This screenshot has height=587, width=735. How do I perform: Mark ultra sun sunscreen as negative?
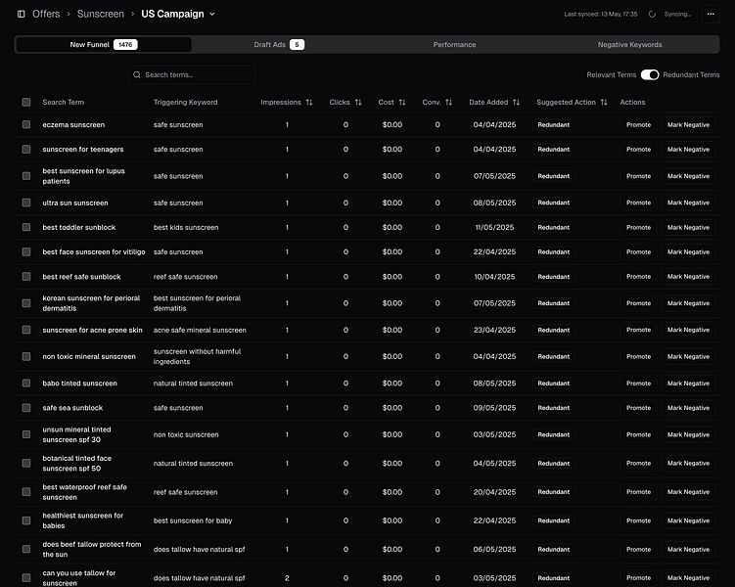click(688, 203)
